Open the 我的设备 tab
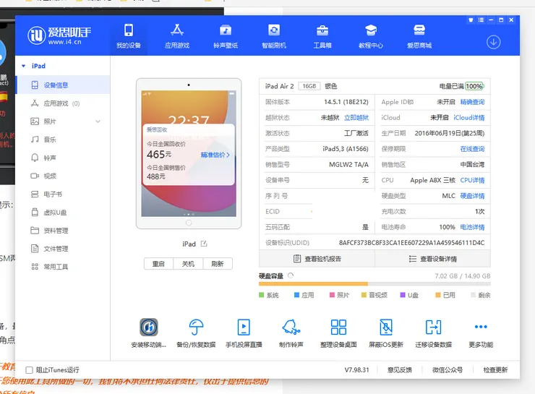 click(129, 36)
